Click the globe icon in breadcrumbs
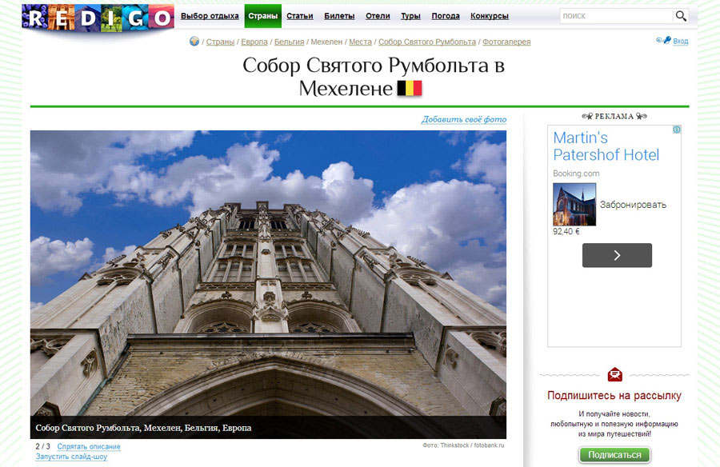The height and width of the screenshot is (467, 720). [x=194, y=42]
